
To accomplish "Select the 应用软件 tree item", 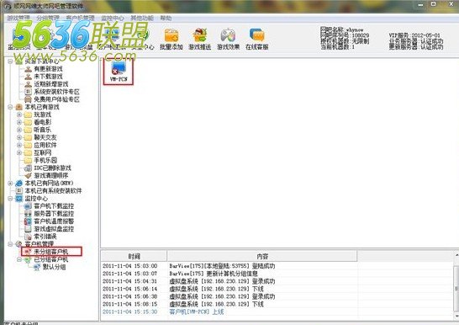I will coord(45,145).
